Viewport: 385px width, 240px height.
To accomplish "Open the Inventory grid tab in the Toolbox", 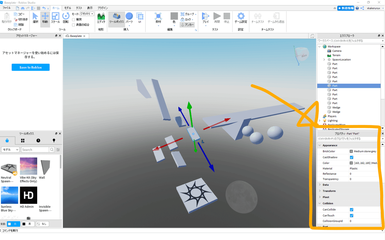I will tap(23, 140).
